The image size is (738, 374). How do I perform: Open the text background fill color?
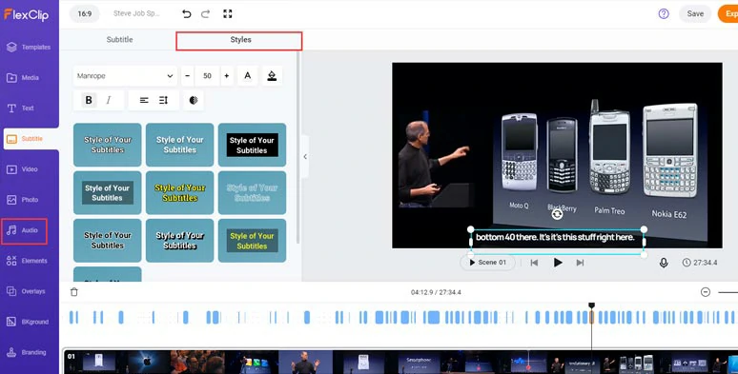272,75
